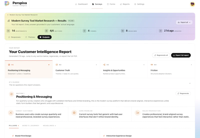Click the Core Problem alert icon

tap(74, 113)
